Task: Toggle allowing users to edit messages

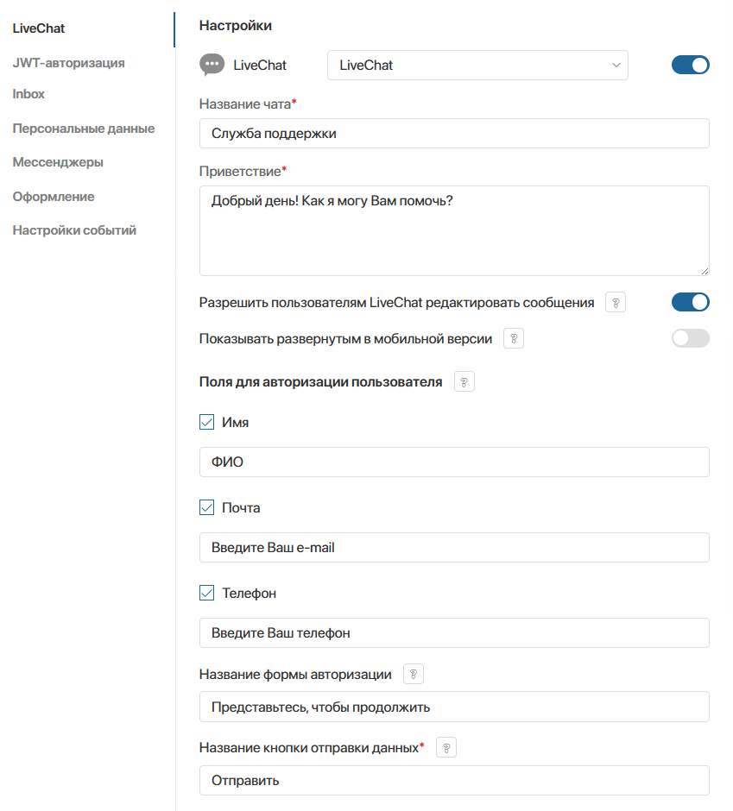Action: (690, 302)
